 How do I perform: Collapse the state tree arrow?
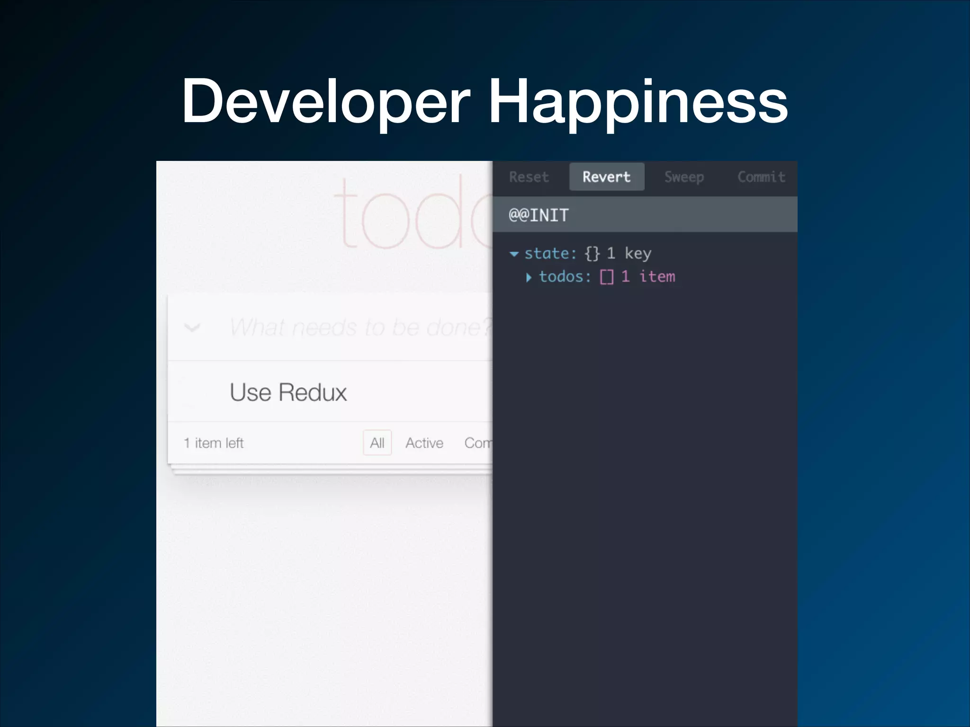(x=514, y=254)
